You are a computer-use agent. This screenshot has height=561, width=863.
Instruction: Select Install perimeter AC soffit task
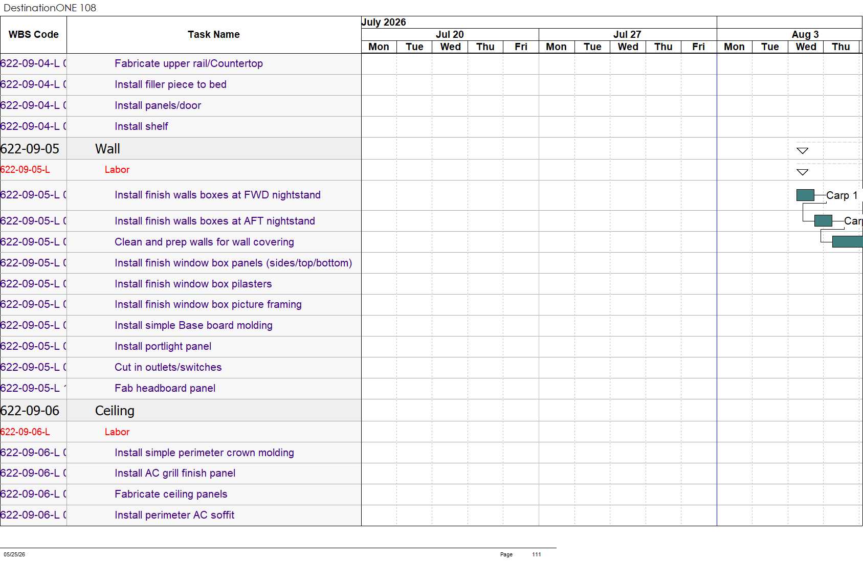point(174,515)
